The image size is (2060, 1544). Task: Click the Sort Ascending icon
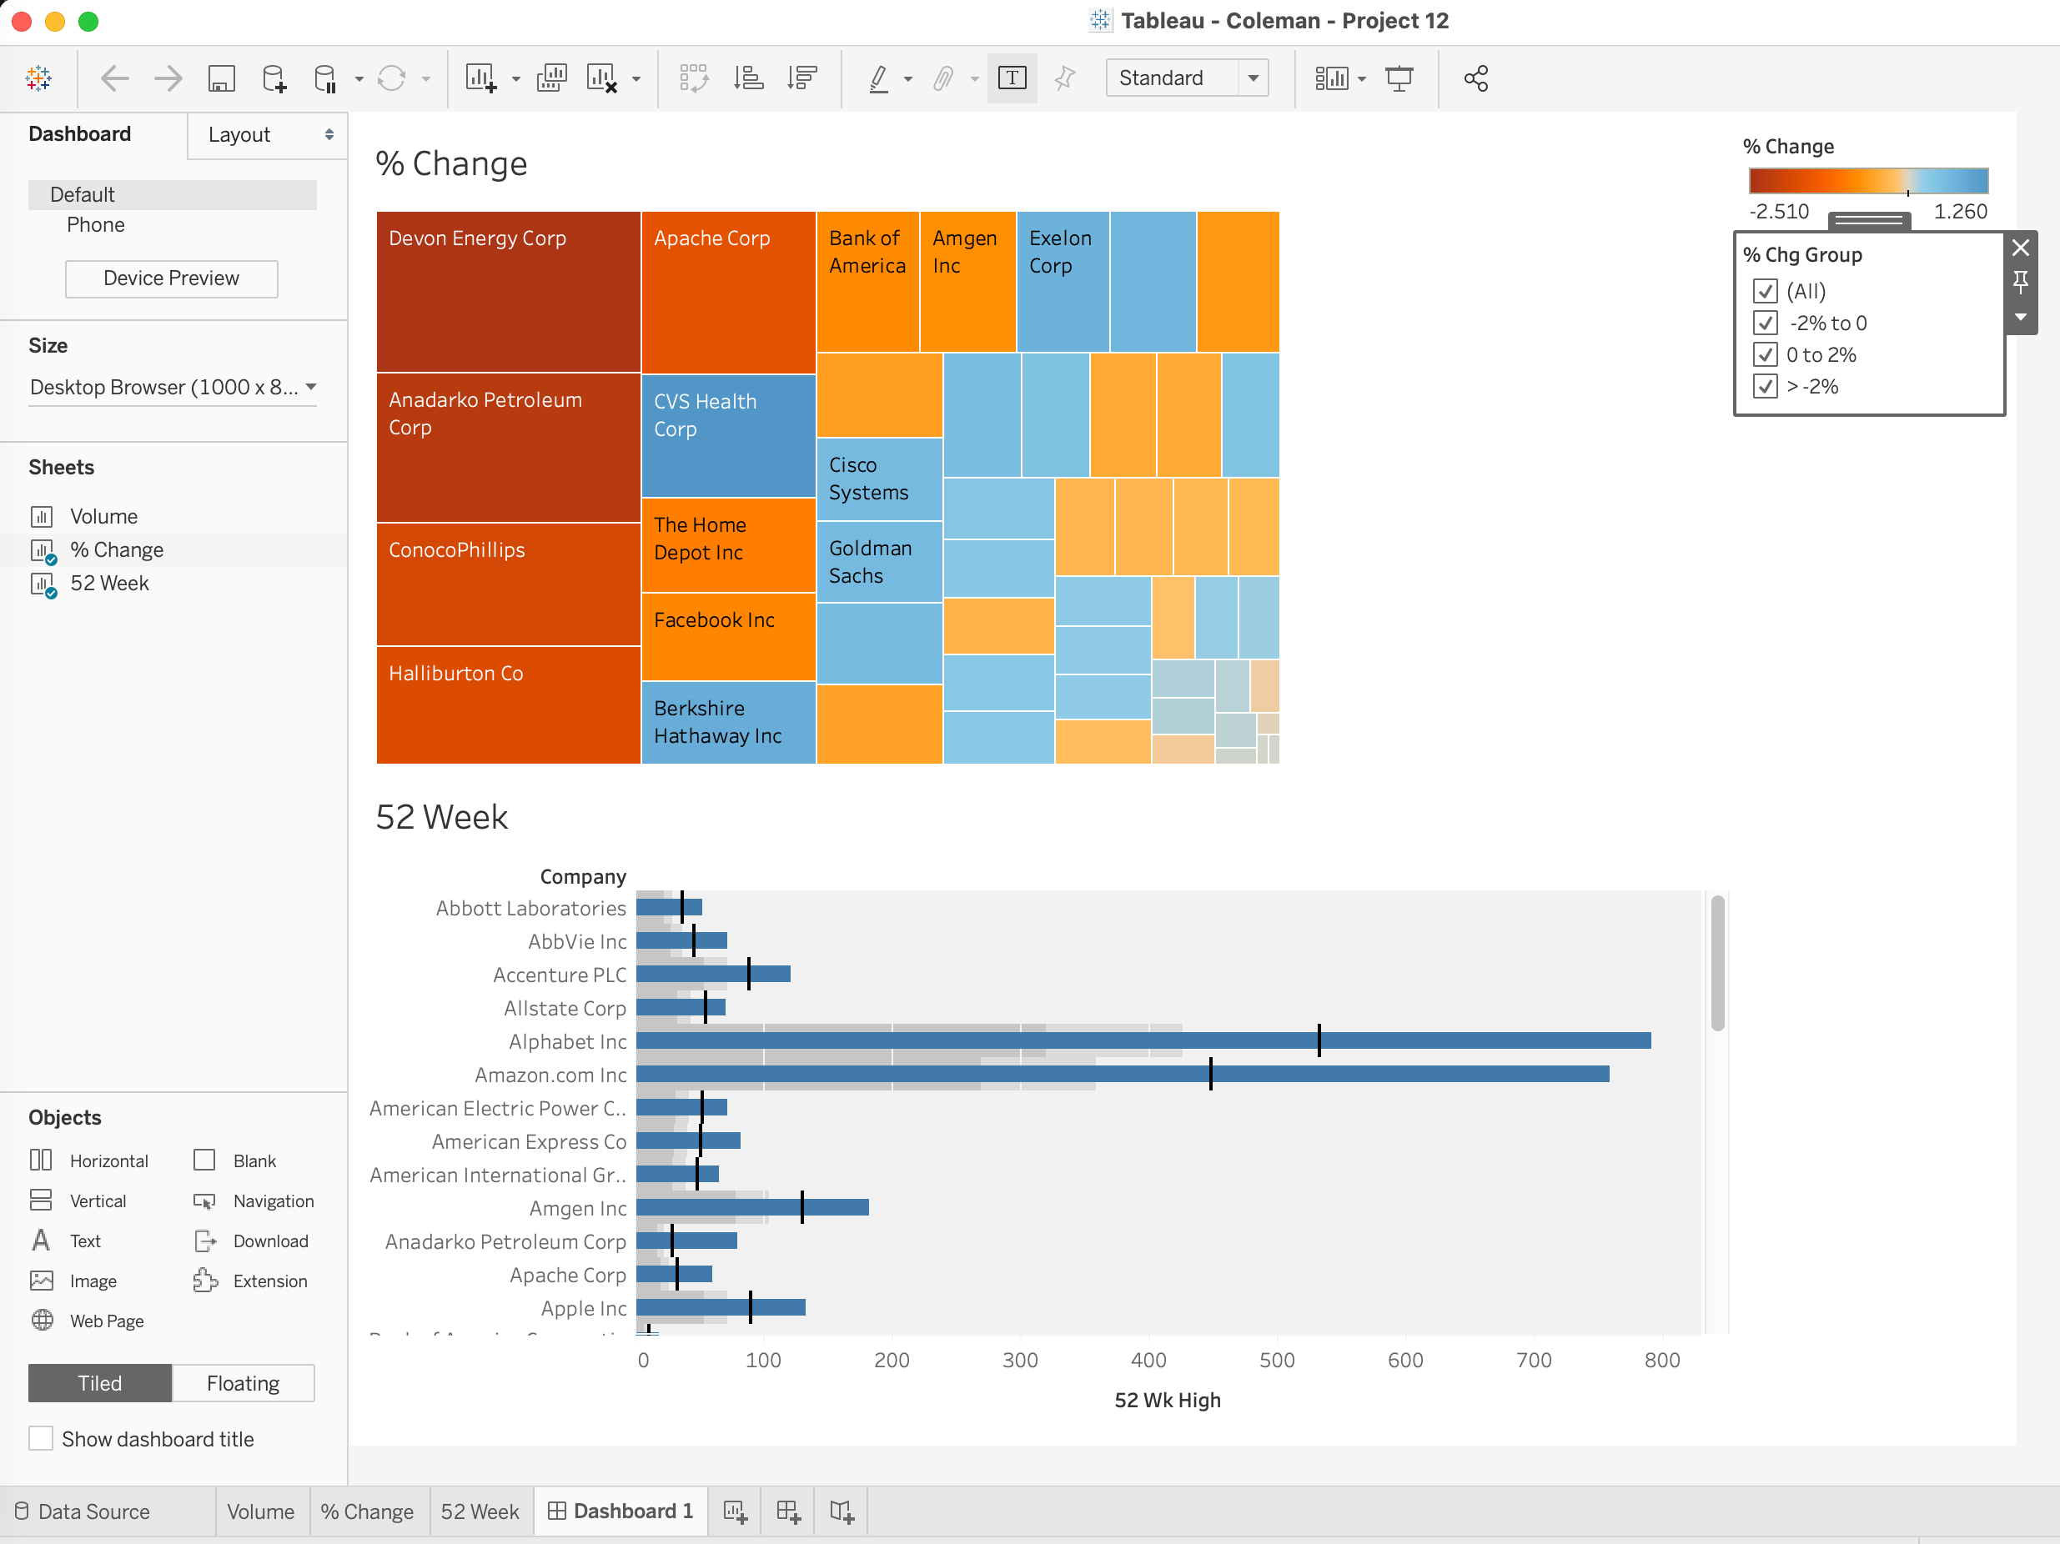(x=748, y=78)
